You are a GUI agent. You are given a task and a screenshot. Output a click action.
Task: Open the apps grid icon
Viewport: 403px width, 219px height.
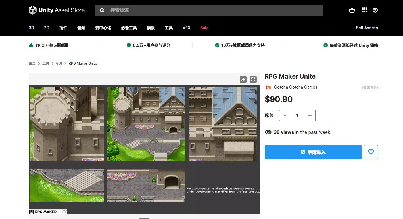click(364, 10)
